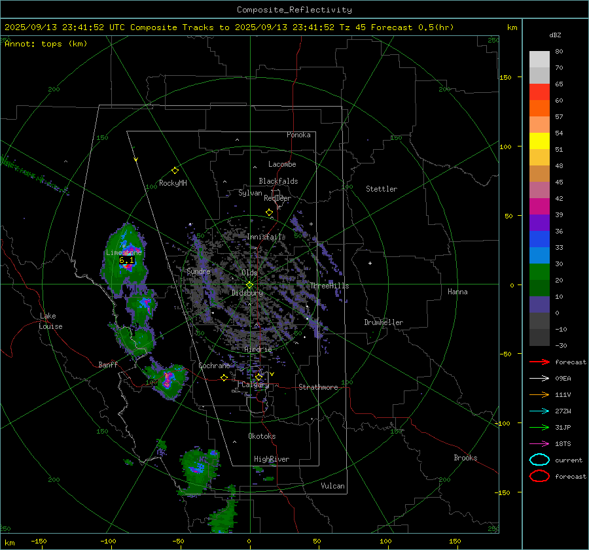Viewport: 589px width, 550px height.
Task: Click the Airdrie city label
Action: tap(258, 349)
